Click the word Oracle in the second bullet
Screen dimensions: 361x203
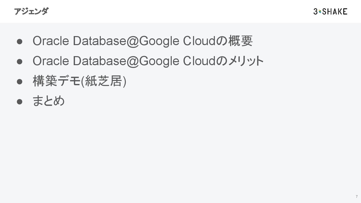click(51, 61)
